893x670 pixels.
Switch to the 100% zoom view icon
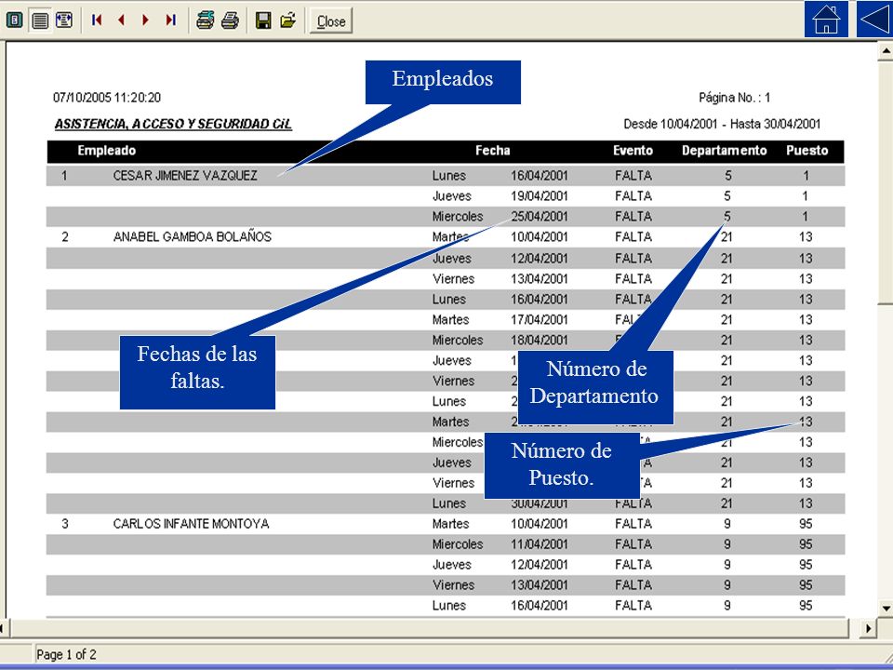(x=40, y=20)
